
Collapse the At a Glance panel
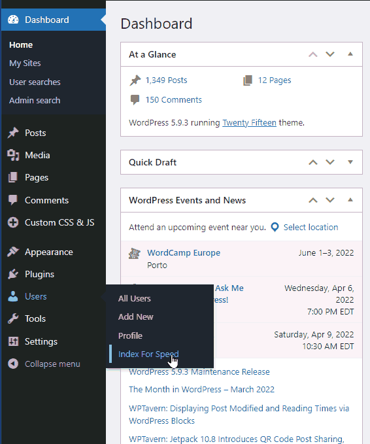[350, 54]
